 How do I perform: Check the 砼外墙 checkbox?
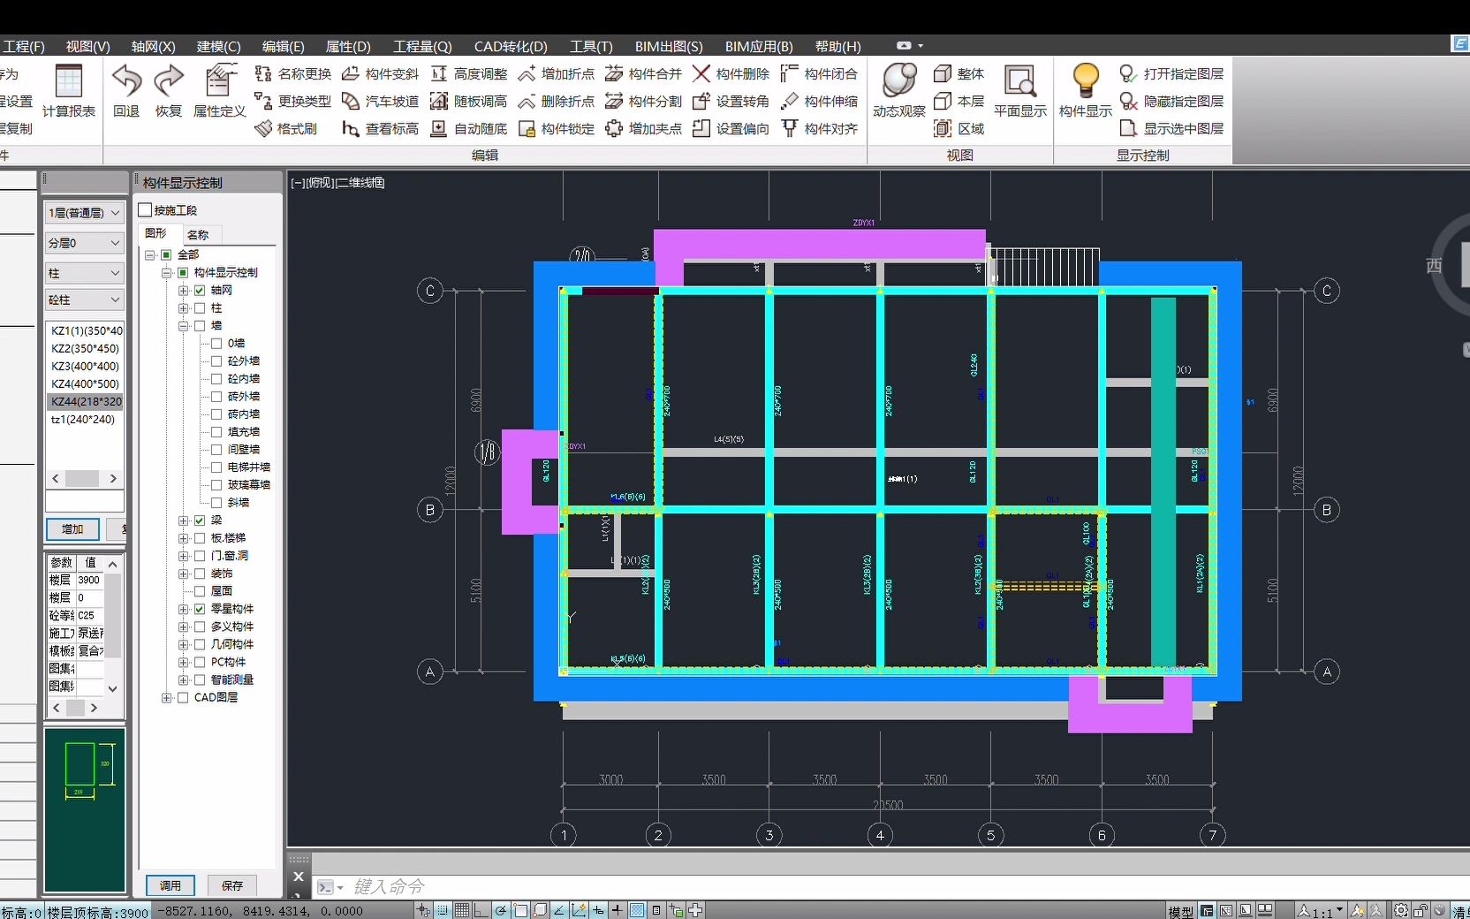[x=216, y=361]
